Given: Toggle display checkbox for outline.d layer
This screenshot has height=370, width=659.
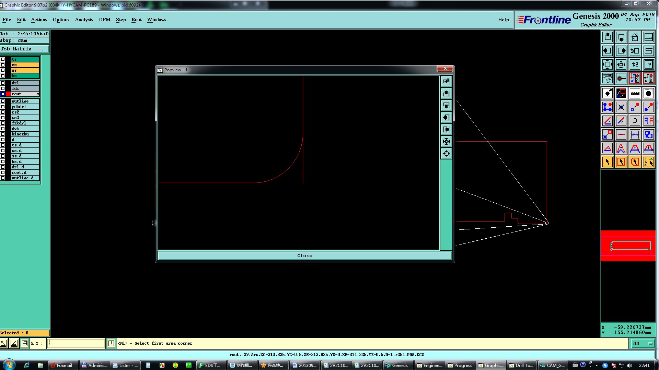Looking at the screenshot, I should tap(3, 178).
